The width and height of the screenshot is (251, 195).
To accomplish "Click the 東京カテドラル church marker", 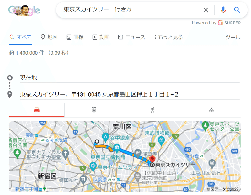I will click(x=66, y=154).
